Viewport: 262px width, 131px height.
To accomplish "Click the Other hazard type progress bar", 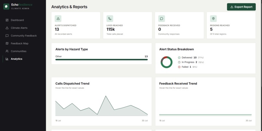I will [x=101, y=59].
